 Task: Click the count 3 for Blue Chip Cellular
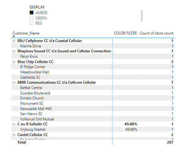point(172,62)
